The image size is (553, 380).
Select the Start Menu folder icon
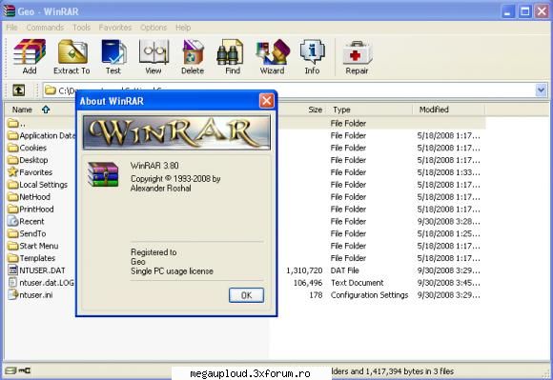coord(13,246)
